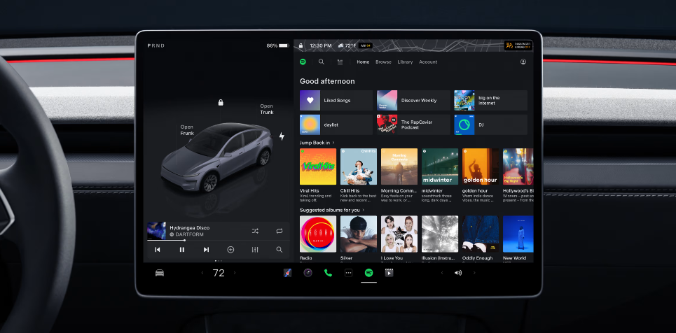Tap Open Frunk label
Viewport: 676px width, 333px height.
187,130
